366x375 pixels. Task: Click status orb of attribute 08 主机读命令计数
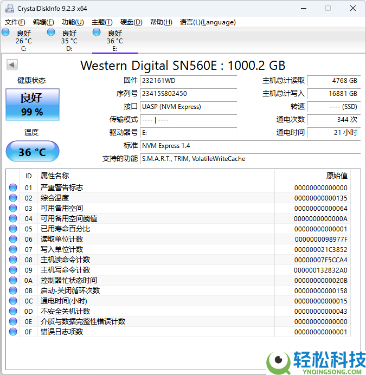coord(13,260)
